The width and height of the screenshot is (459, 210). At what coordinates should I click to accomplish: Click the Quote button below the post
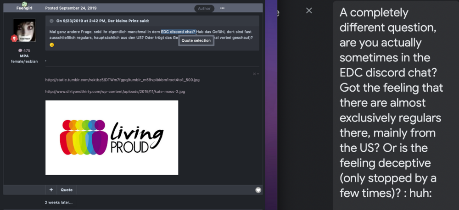pyautogui.click(x=67, y=190)
